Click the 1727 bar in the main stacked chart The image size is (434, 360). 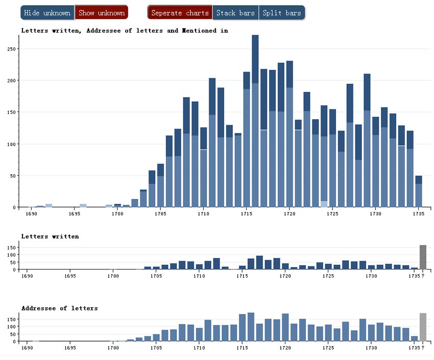[x=350, y=146]
